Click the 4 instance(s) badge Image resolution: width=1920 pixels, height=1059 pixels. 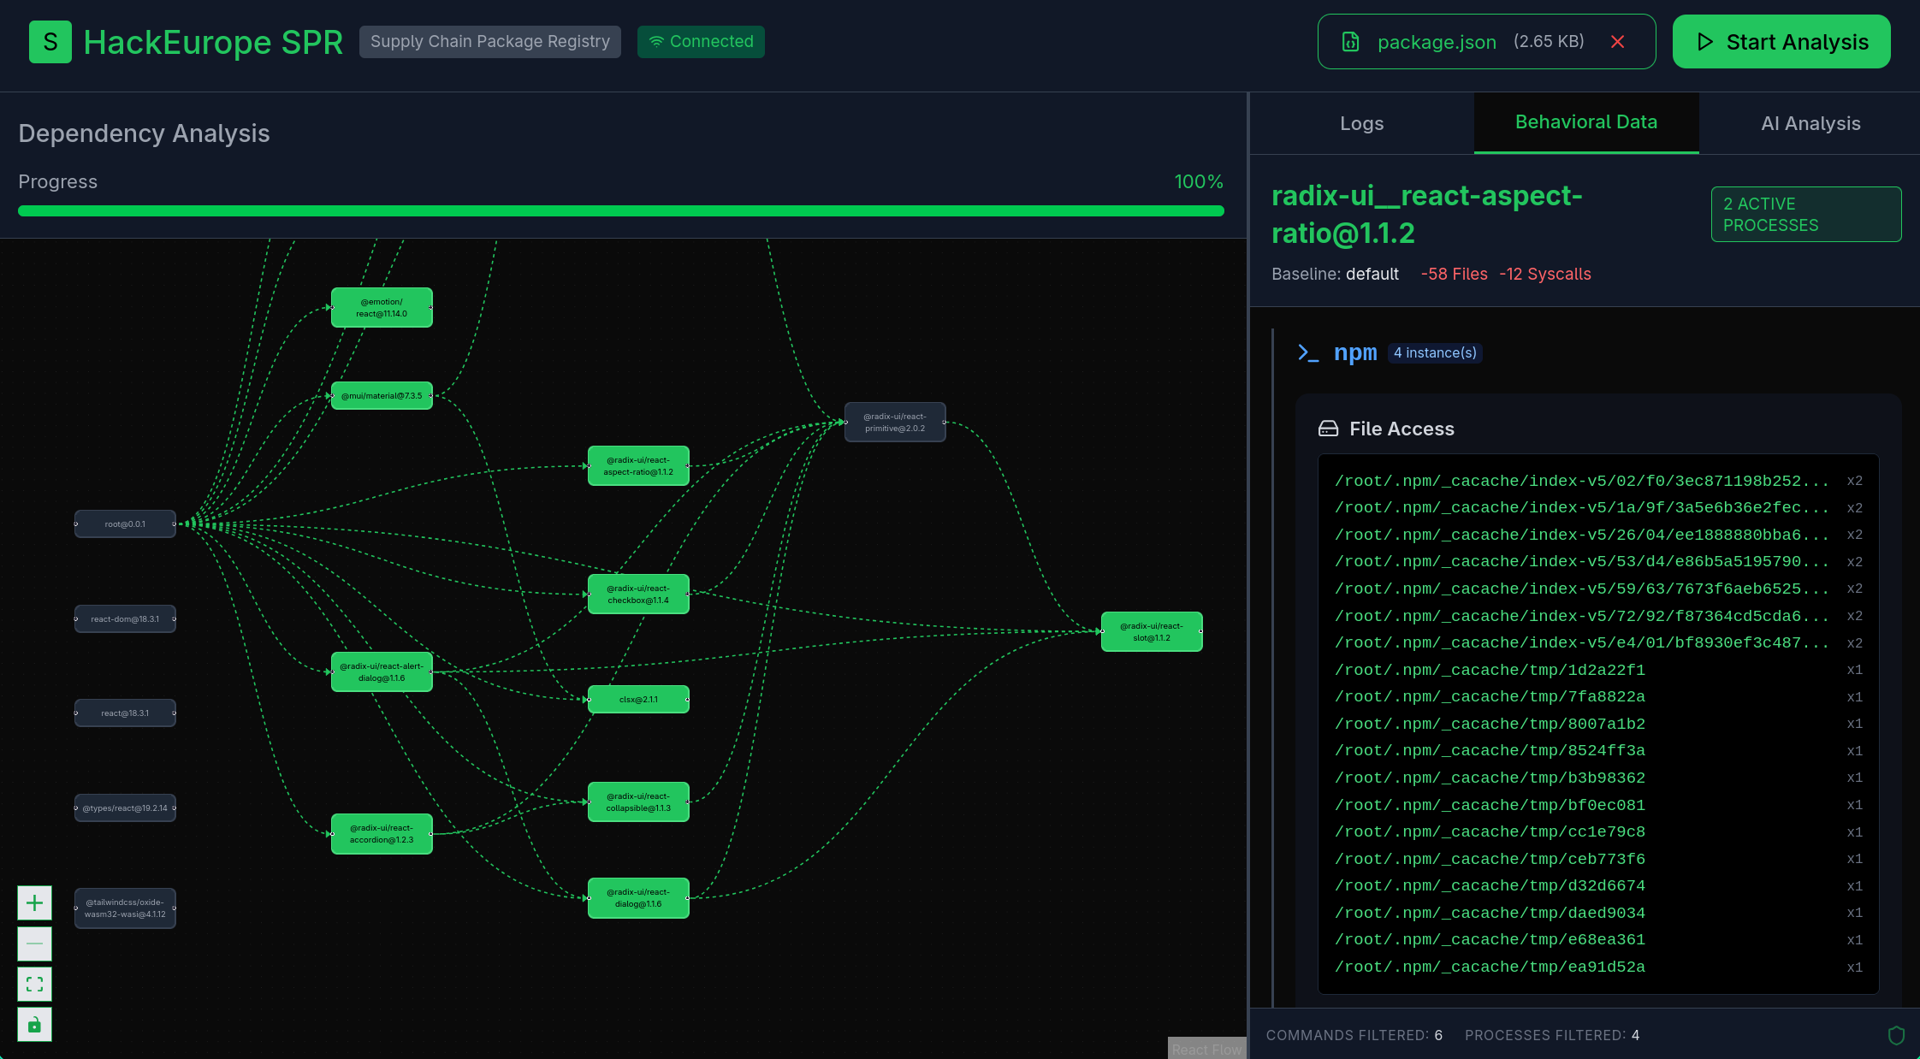tap(1435, 352)
